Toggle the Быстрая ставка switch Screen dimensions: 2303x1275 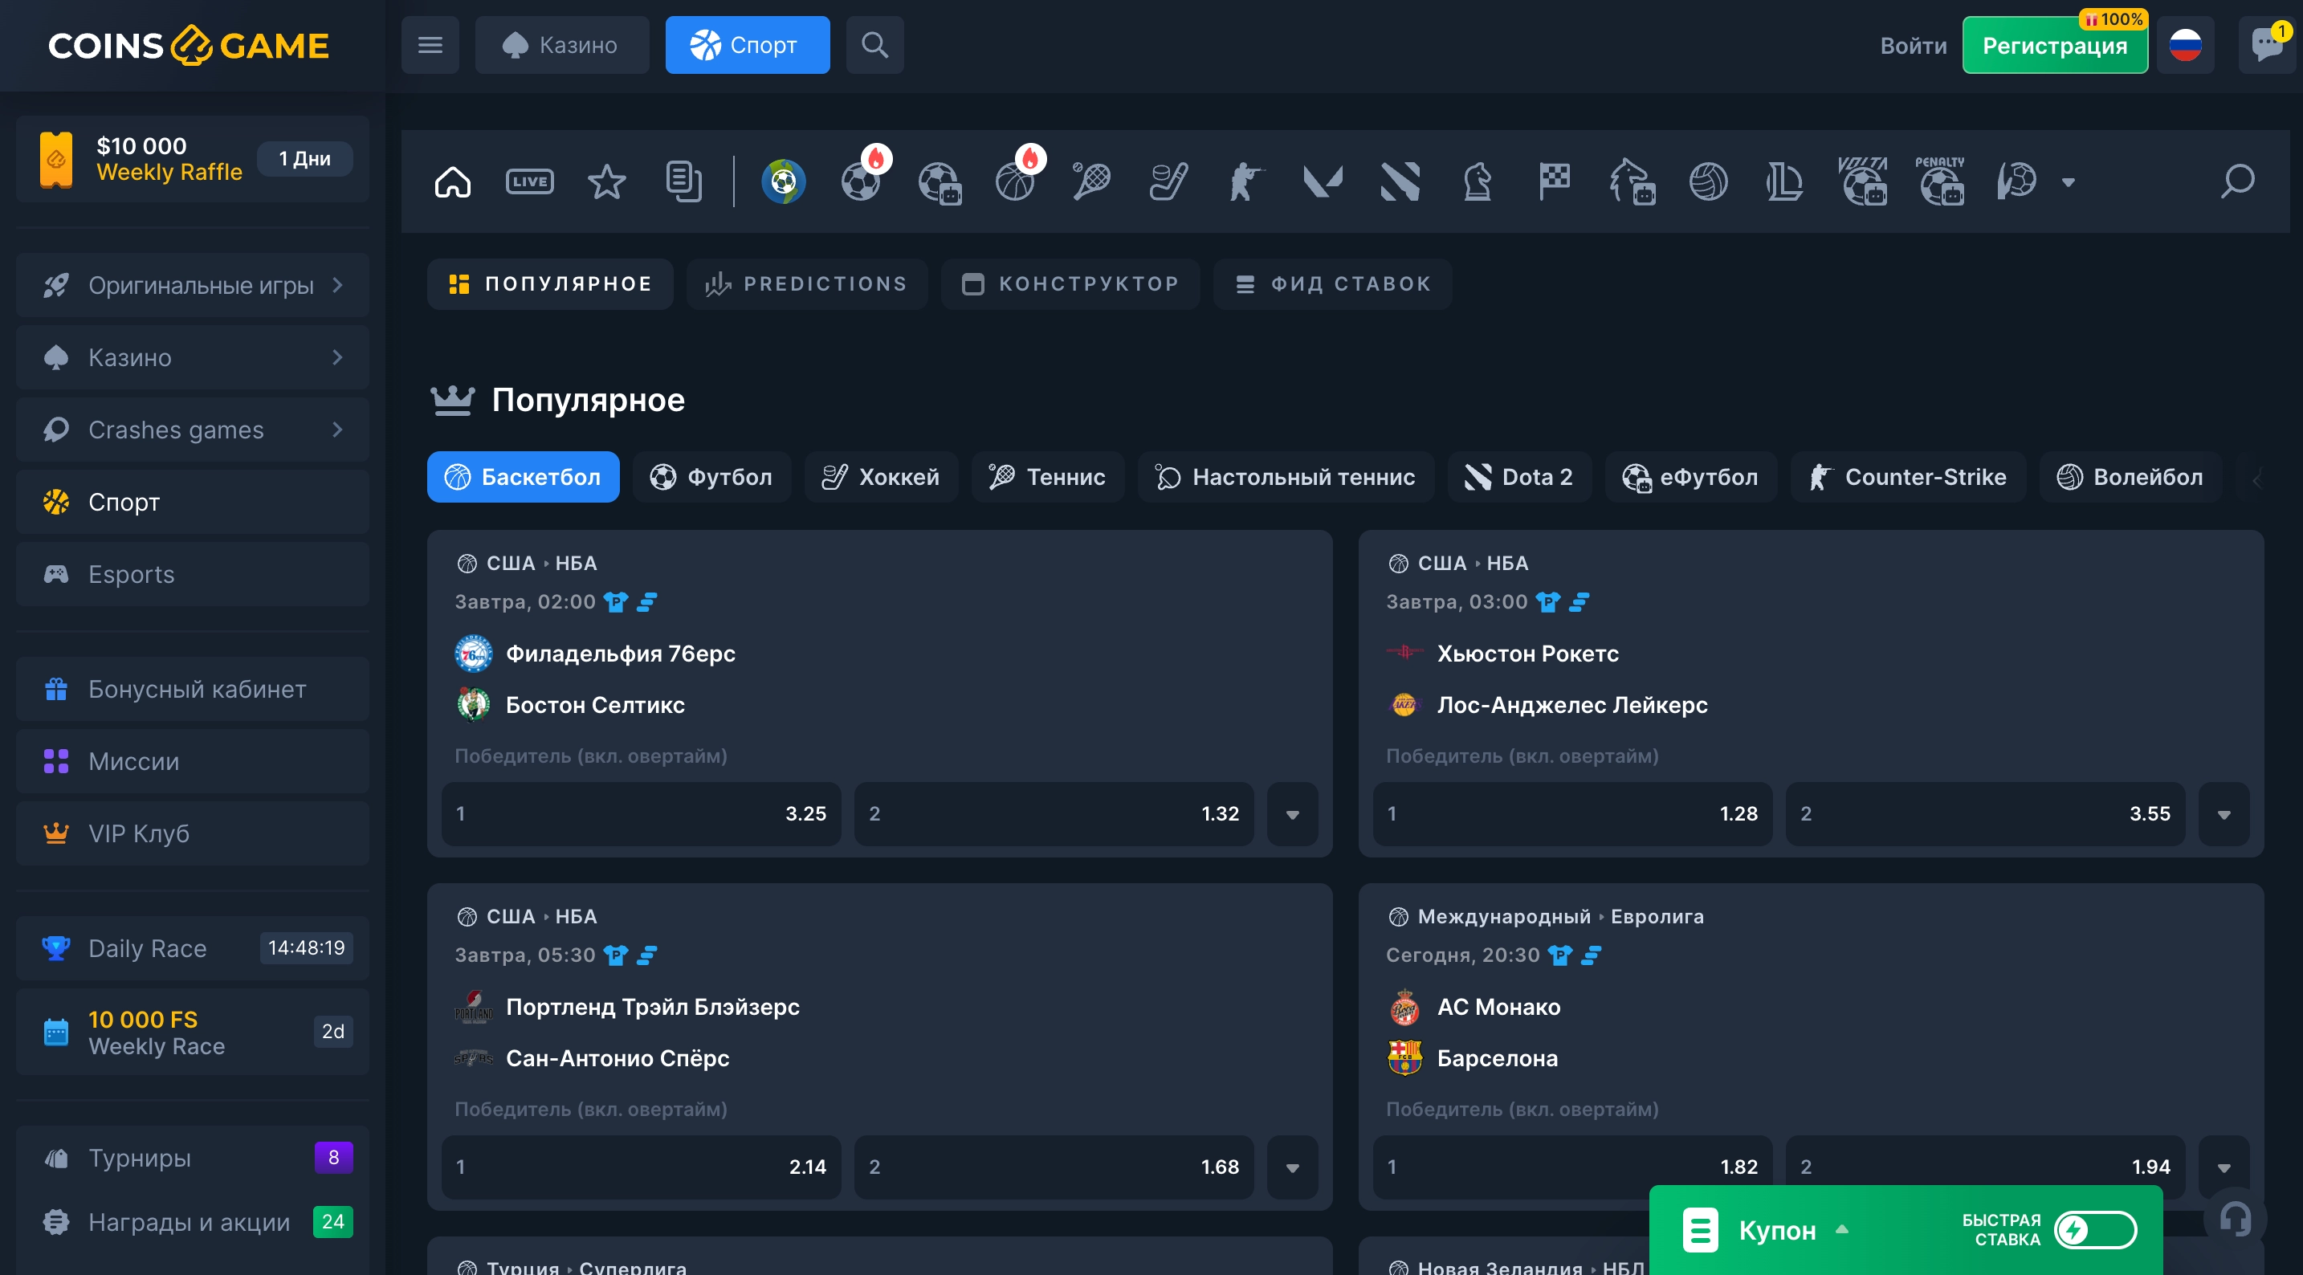click(x=2095, y=1229)
